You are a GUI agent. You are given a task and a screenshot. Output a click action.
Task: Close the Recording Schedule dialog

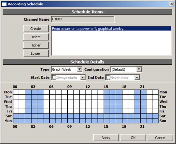coord(171,4)
